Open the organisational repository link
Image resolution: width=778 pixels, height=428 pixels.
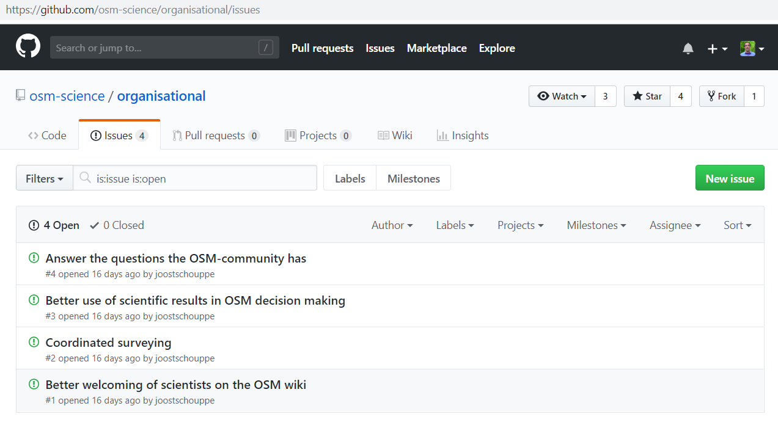pos(161,96)
